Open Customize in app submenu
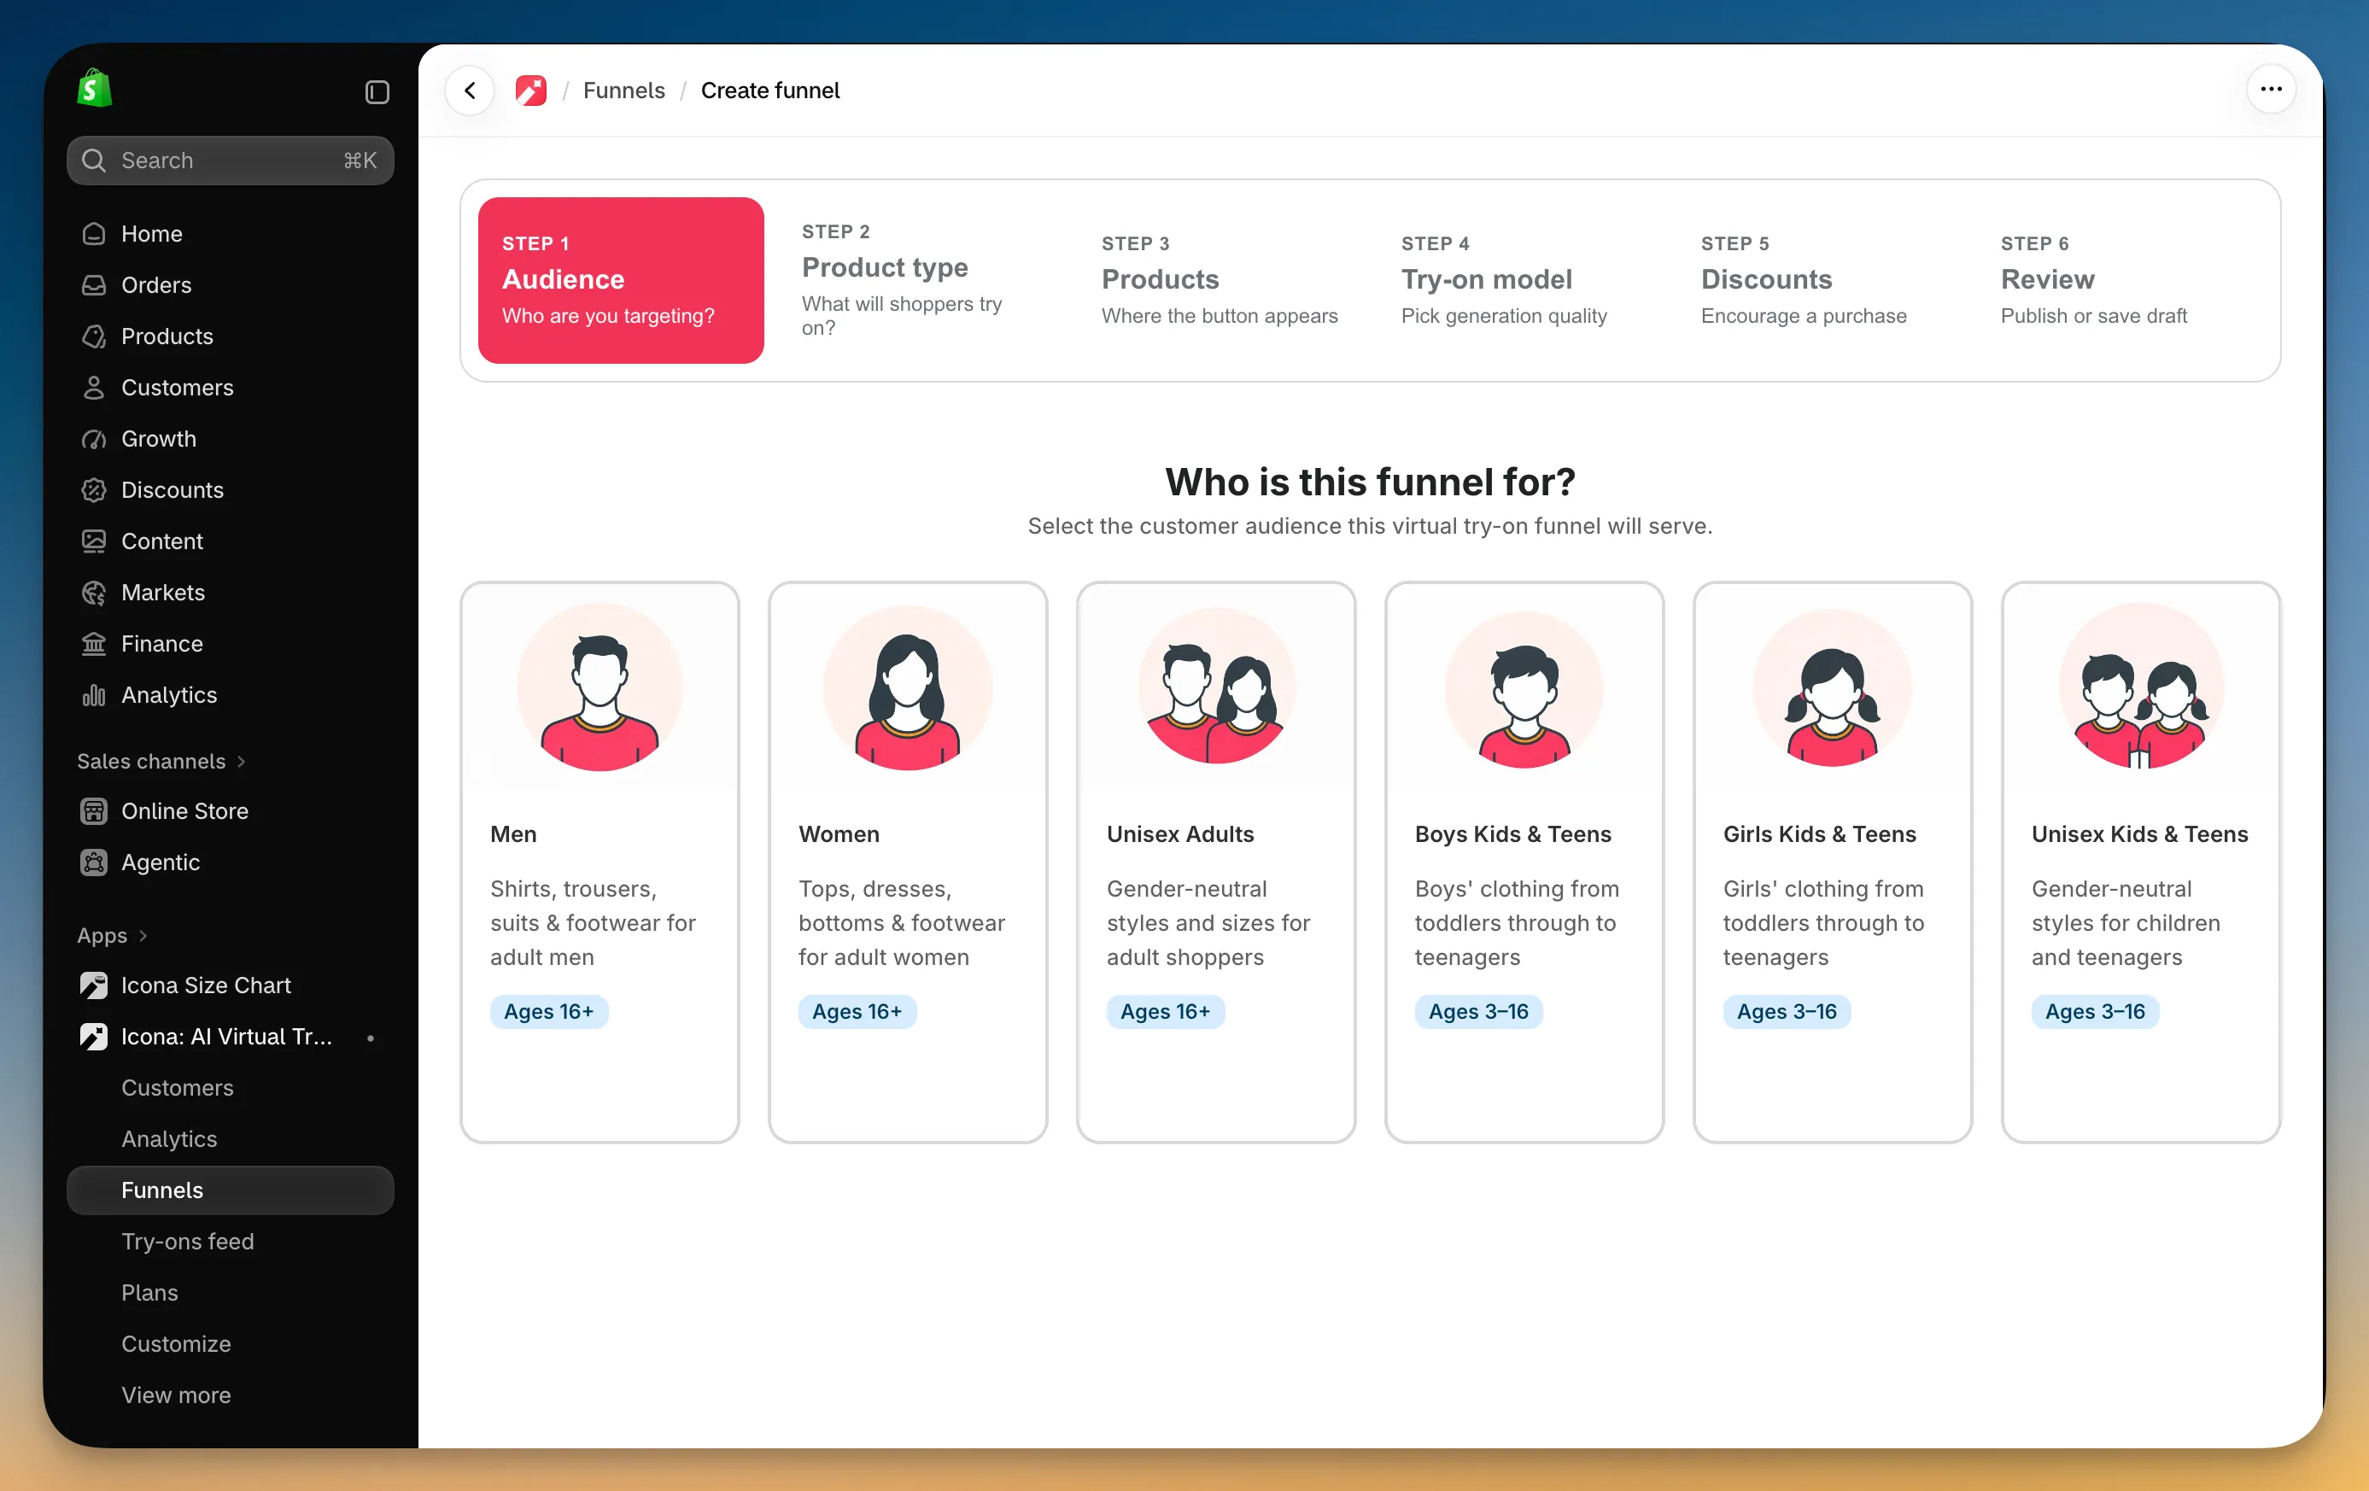 (x=176, y=1342)
